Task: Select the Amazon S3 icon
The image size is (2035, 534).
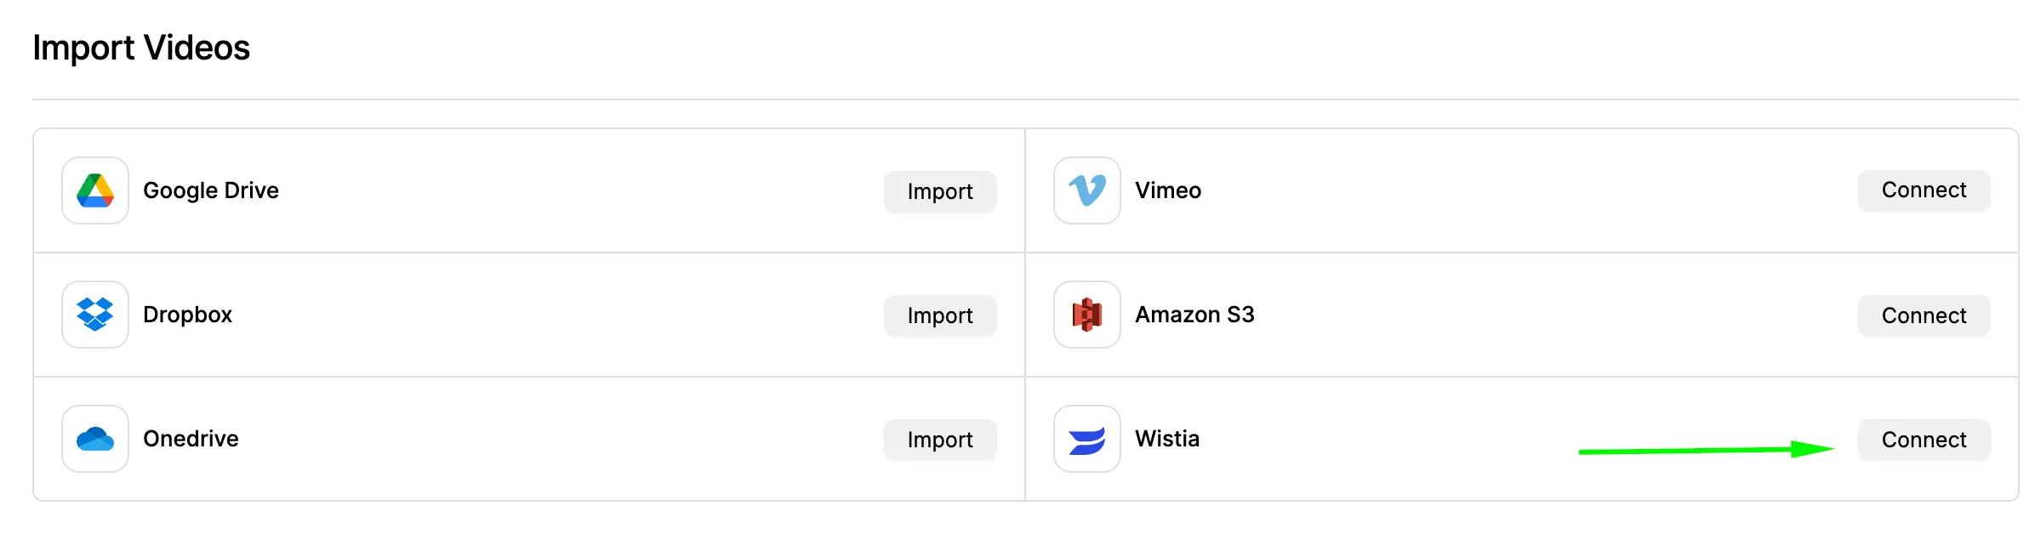Action: coord(1087,315)
